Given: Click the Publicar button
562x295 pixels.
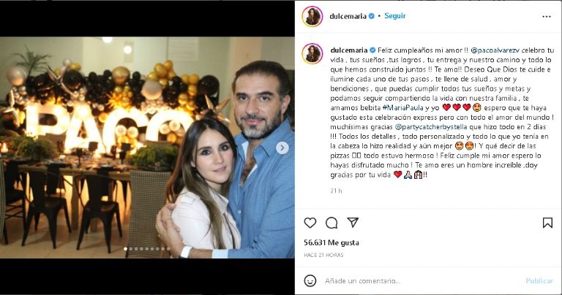Looking at the screenshot, I should (x=539, y=281).
